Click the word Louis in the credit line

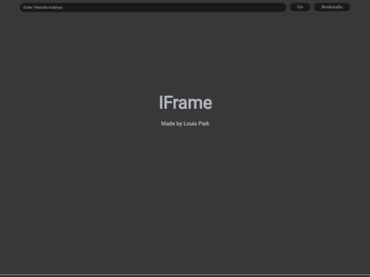pyautogui.click(x=190, y=124)
